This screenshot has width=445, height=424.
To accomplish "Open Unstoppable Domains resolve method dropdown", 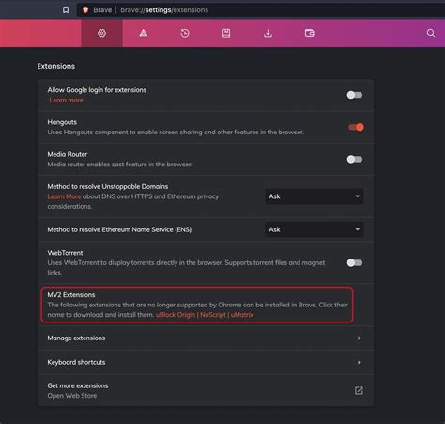I will (x=315, y=196).
